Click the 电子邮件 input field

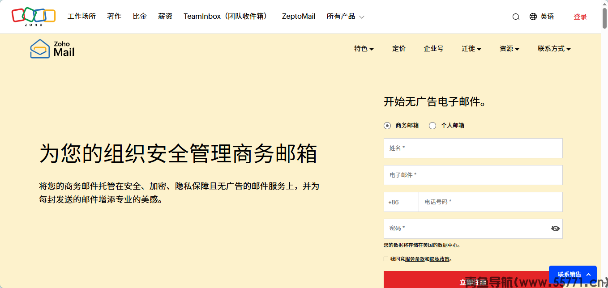pyautogui.click(x=473, y=175)
